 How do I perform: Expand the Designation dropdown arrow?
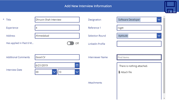(x=159, y=20)
